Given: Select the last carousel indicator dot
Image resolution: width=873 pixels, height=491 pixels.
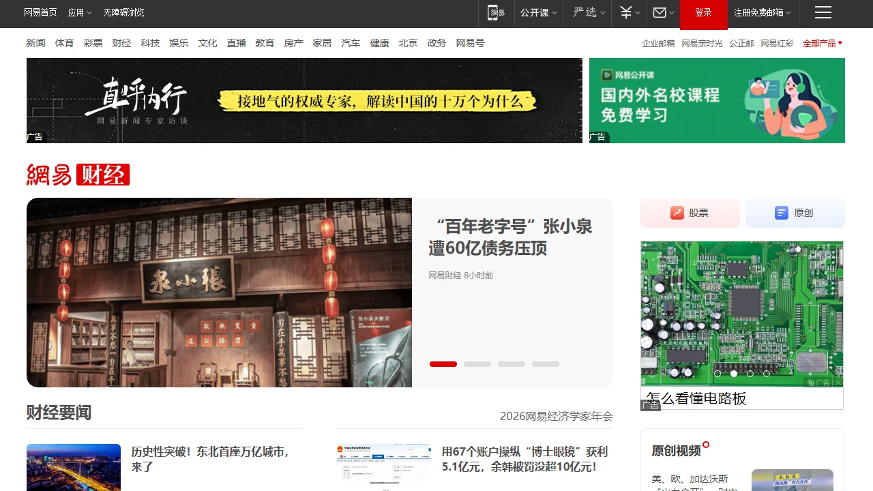Looking at the screenshot, I should click(x=545, y=363).
